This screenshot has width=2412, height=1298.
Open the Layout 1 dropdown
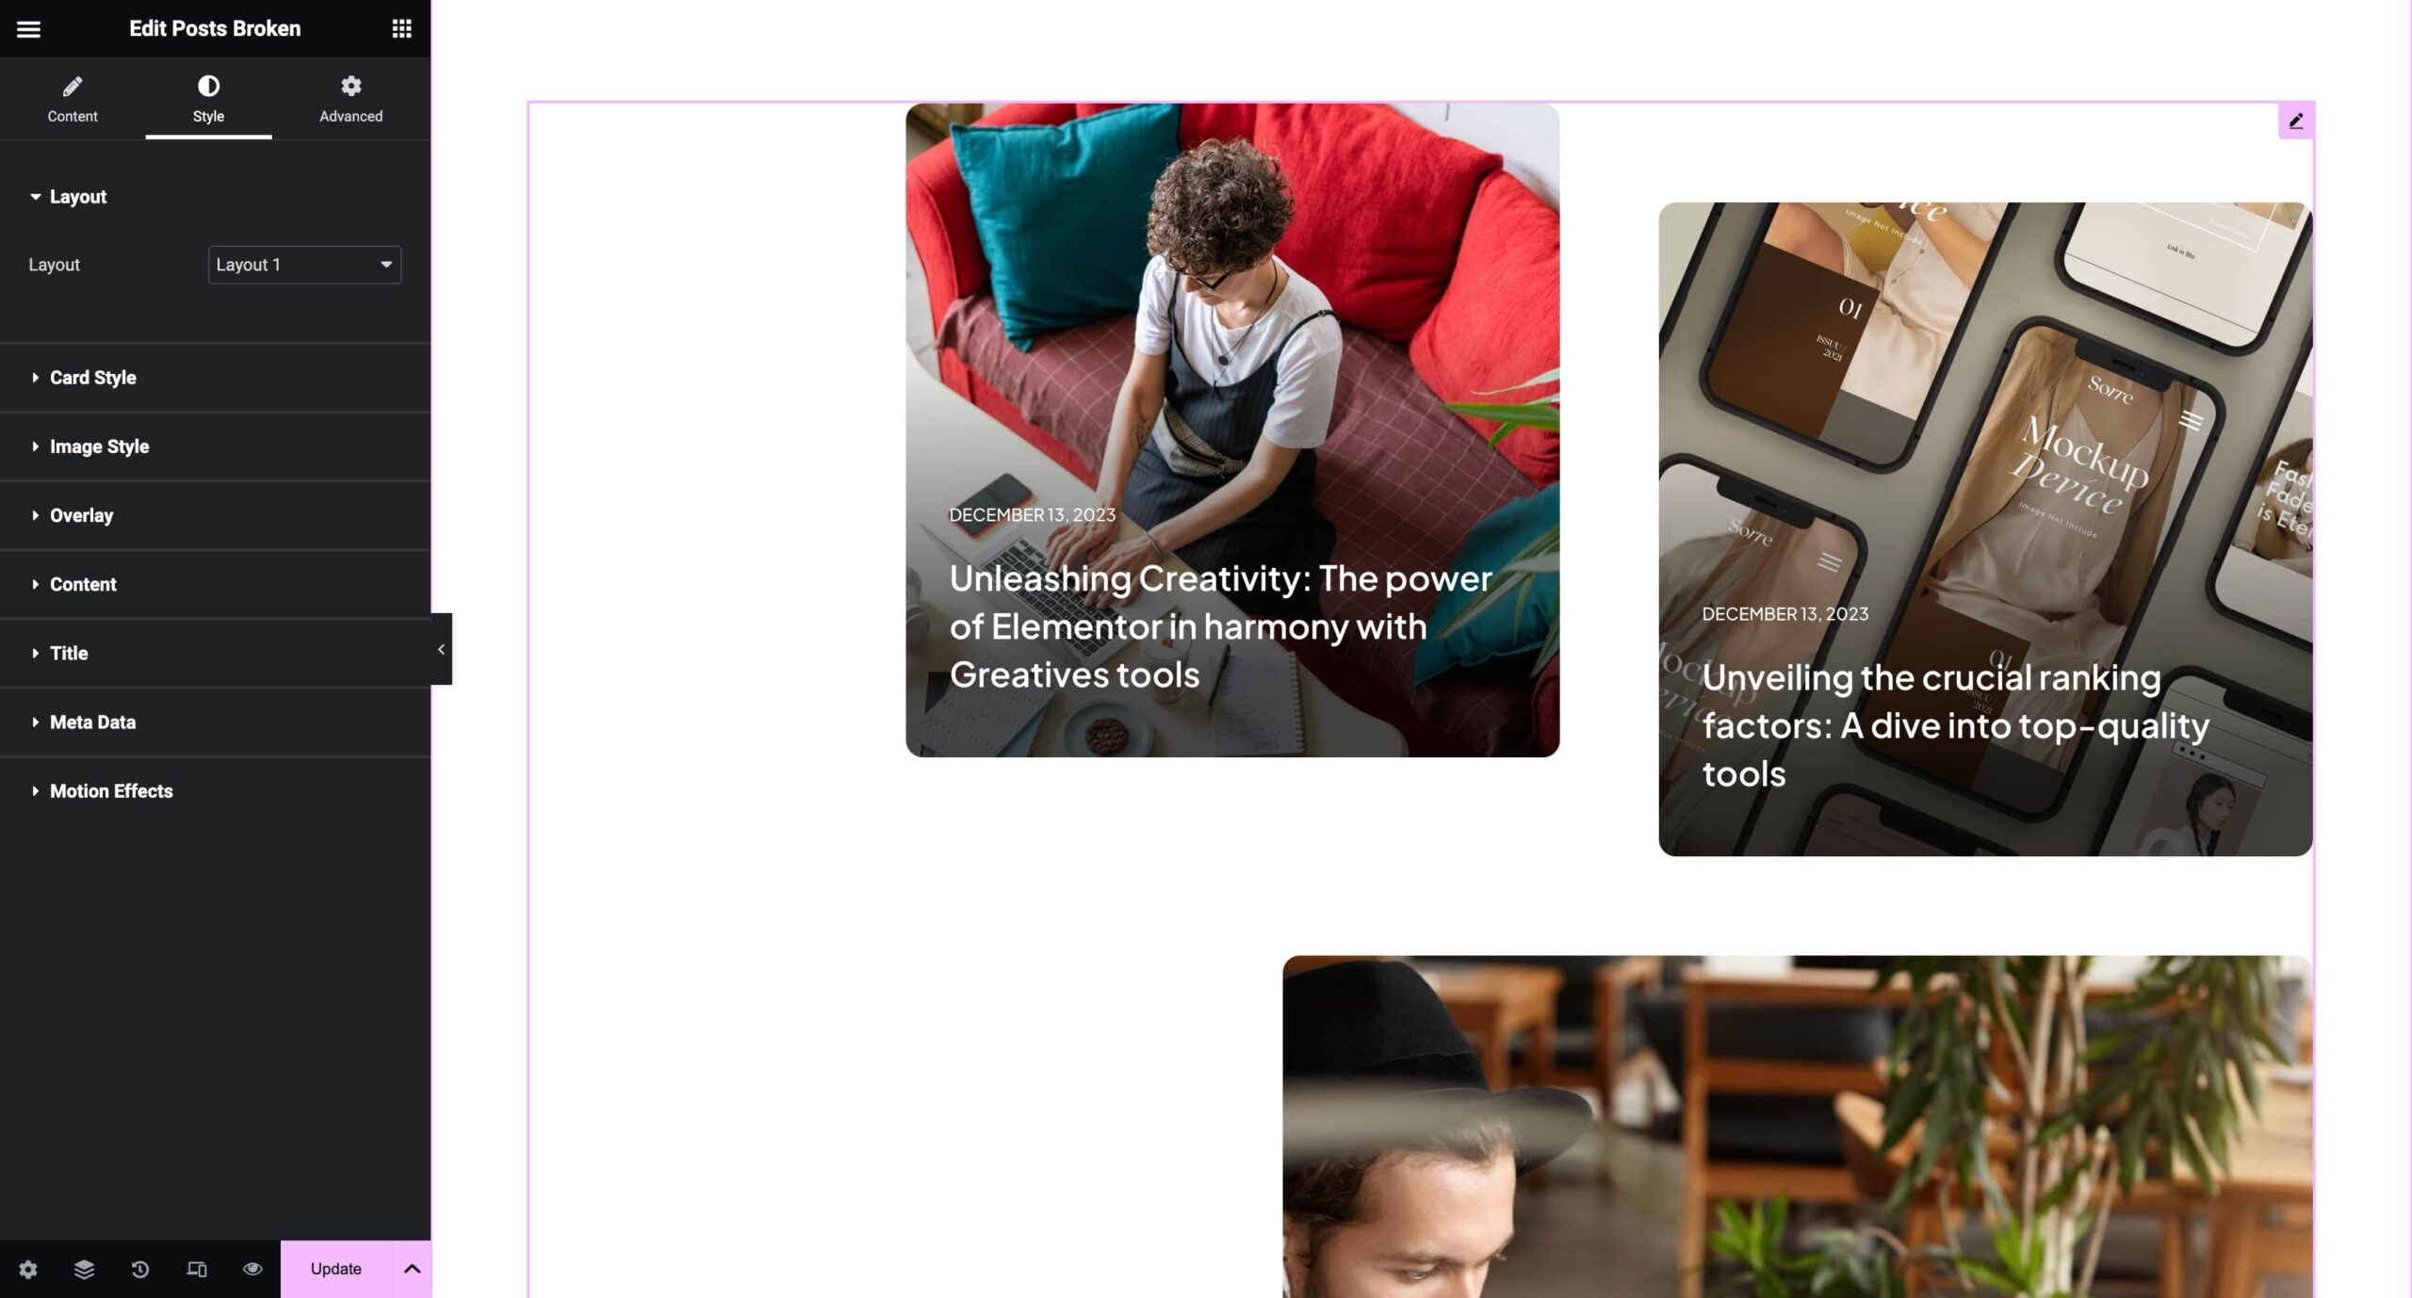tap(304, 265)
